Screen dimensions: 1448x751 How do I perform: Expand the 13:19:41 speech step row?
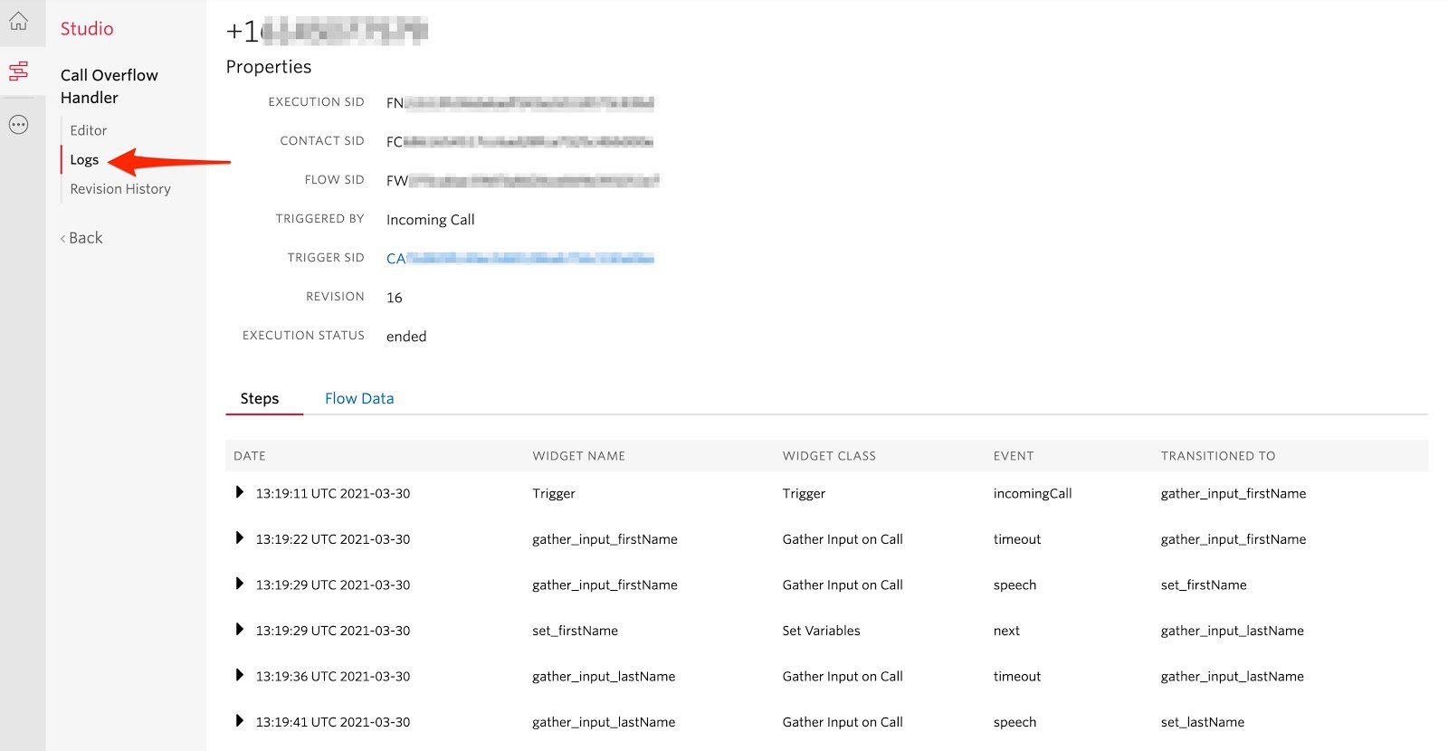[x=239, y=721]
